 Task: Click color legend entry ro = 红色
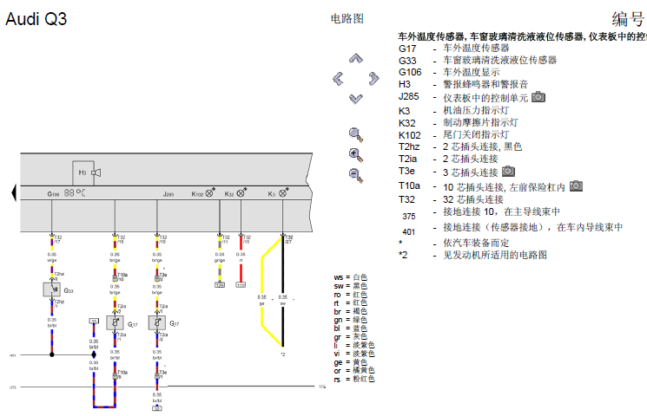tap(350, 295)
